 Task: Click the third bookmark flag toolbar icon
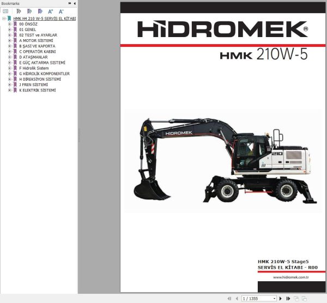[40, 11]
